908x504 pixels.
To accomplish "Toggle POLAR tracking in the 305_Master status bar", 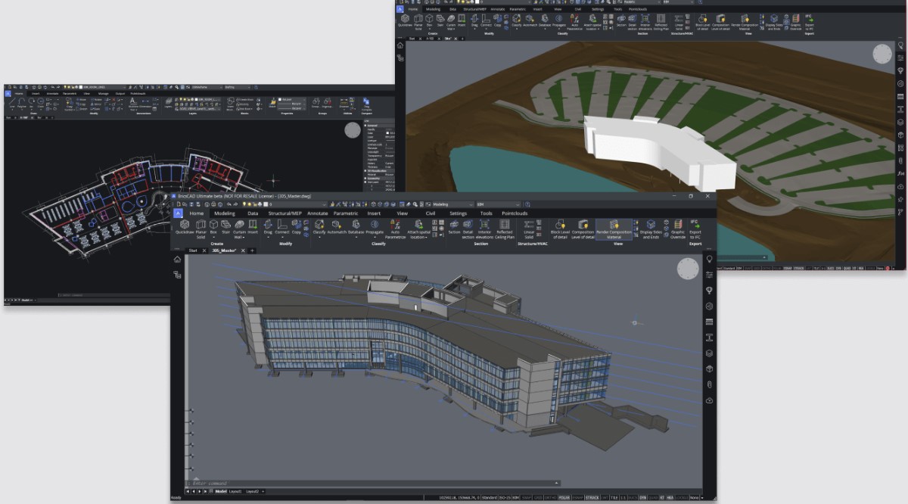I will point(564,498).
